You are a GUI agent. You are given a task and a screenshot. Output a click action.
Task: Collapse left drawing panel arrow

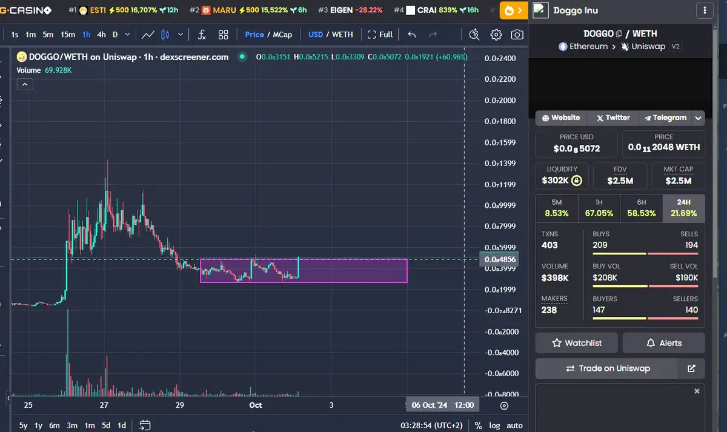8,398
